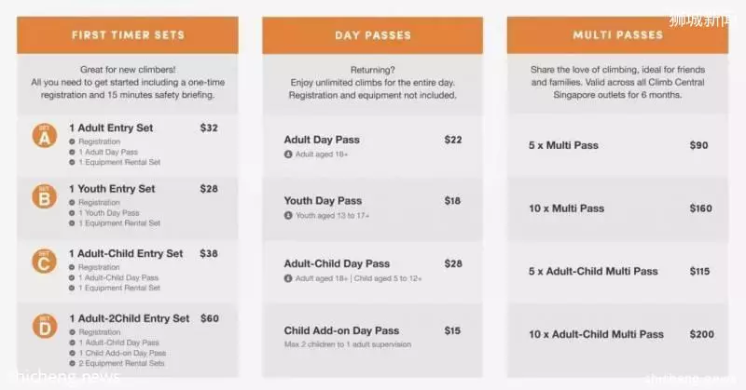Select 5 x Adult-Child Multi Pass

[617, 271]
